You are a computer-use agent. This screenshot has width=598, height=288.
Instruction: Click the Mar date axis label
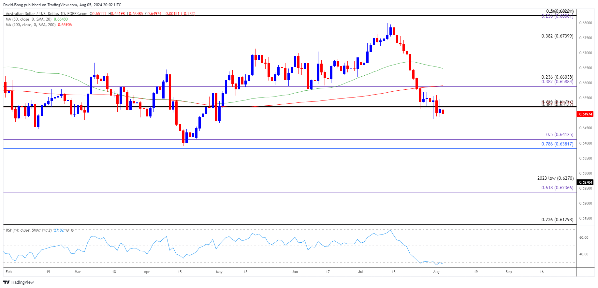coord(78,272)
